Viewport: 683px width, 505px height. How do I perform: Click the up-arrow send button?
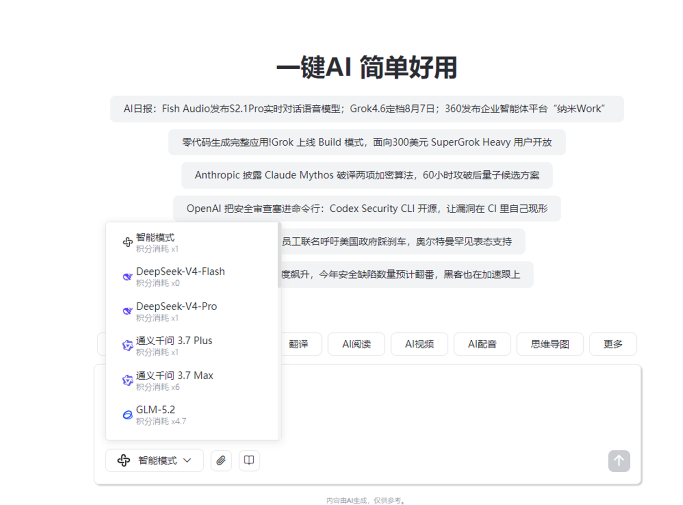(619, 461)
